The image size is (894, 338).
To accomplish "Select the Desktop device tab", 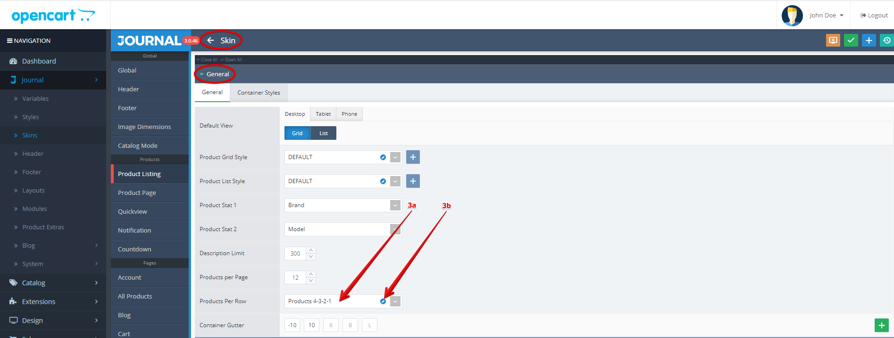I will click(x=295, y=114).
